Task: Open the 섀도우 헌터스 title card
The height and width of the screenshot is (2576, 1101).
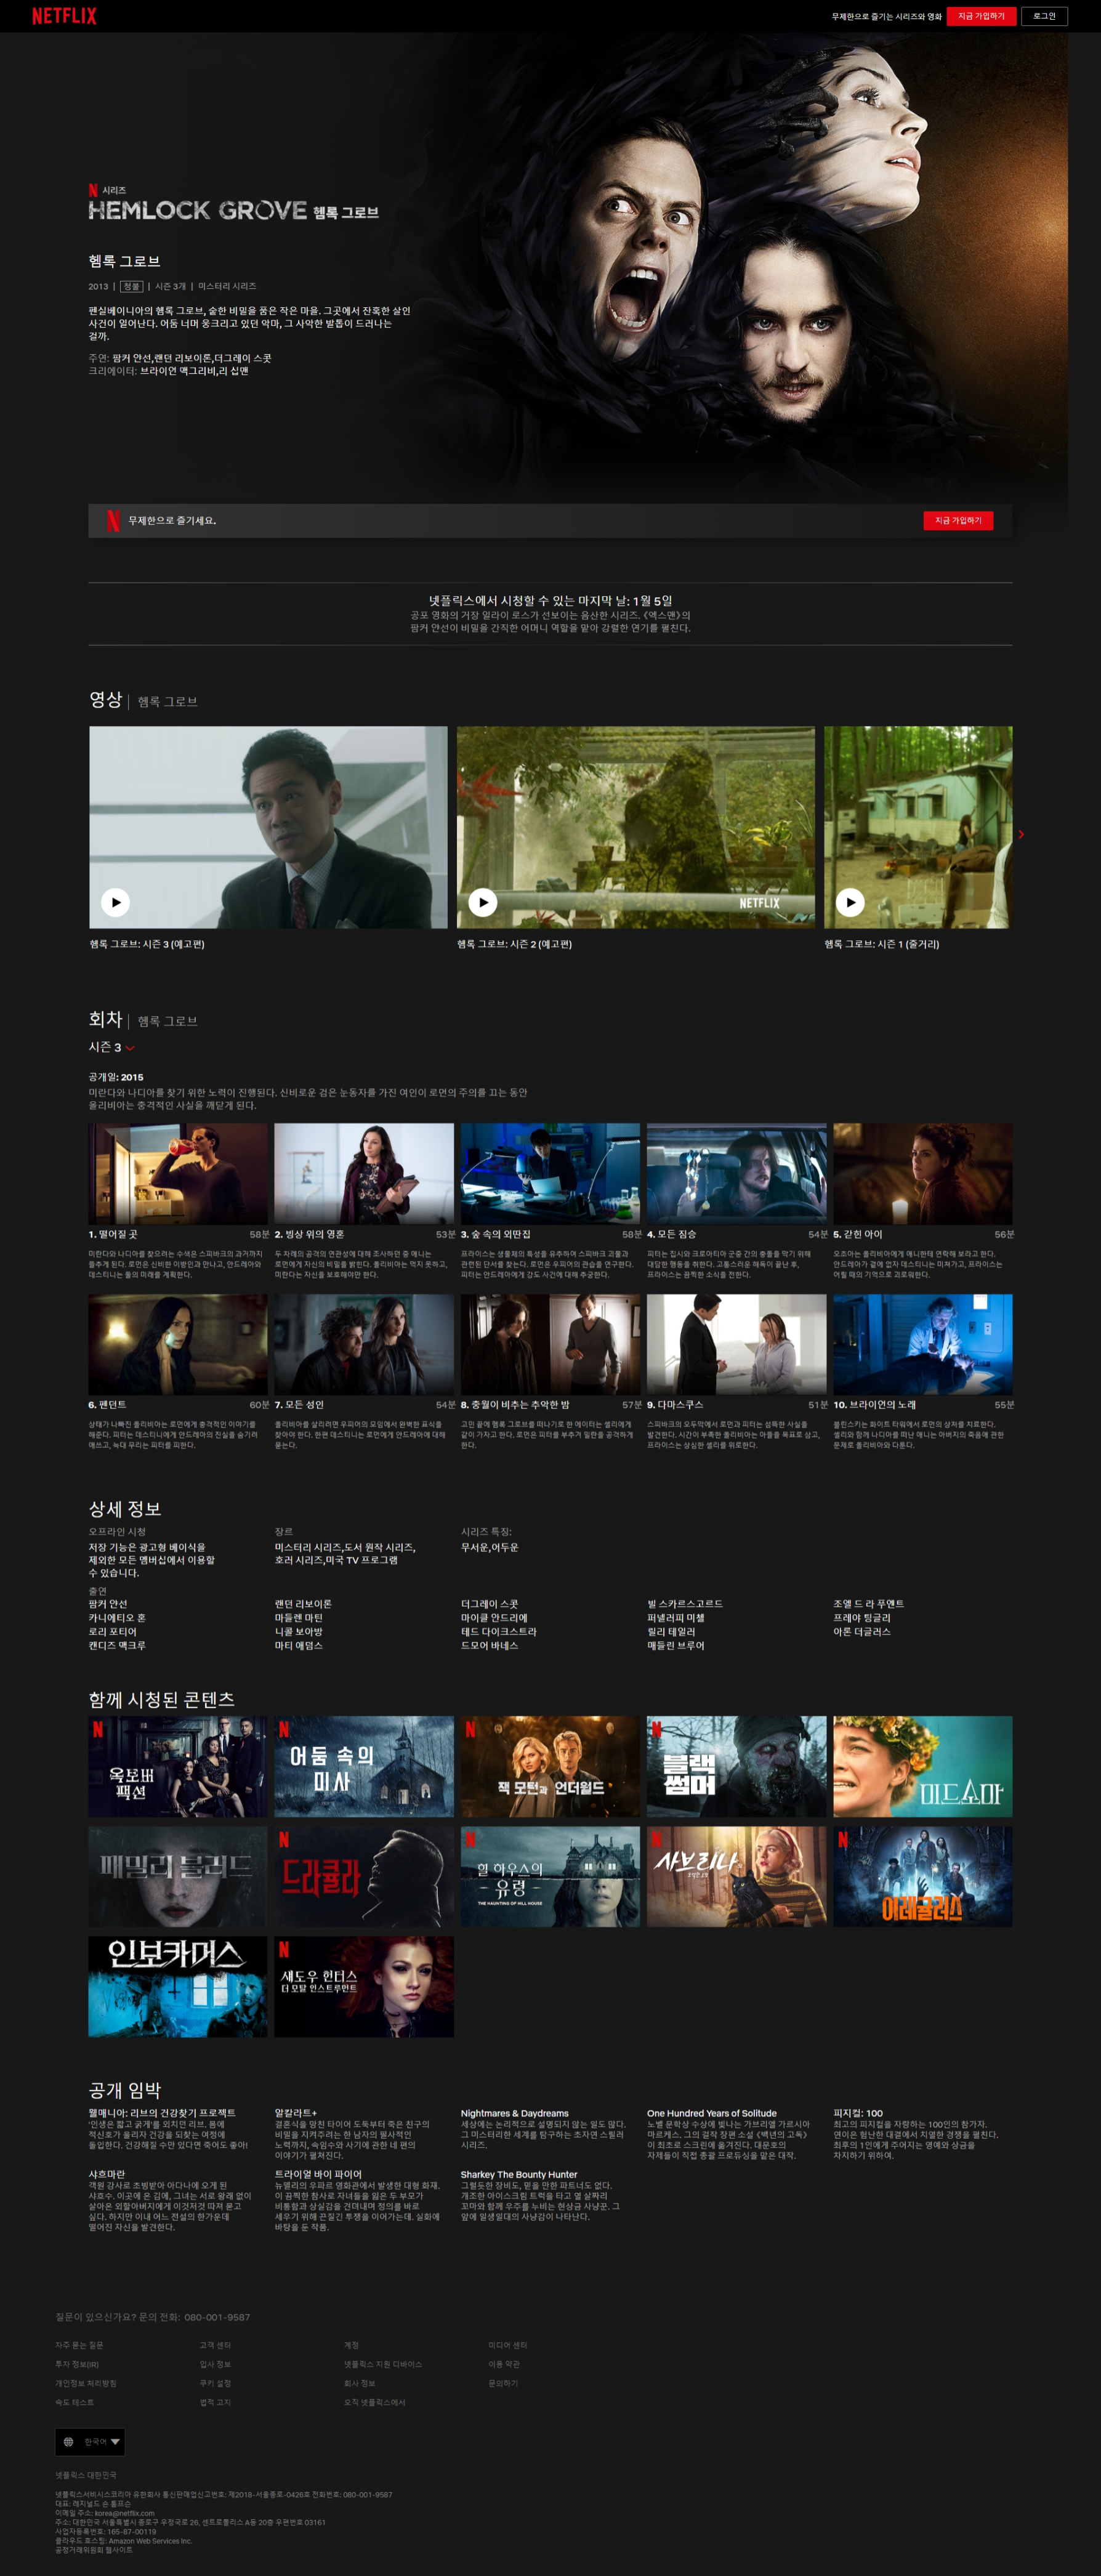Action: [x=364, y=1987]
